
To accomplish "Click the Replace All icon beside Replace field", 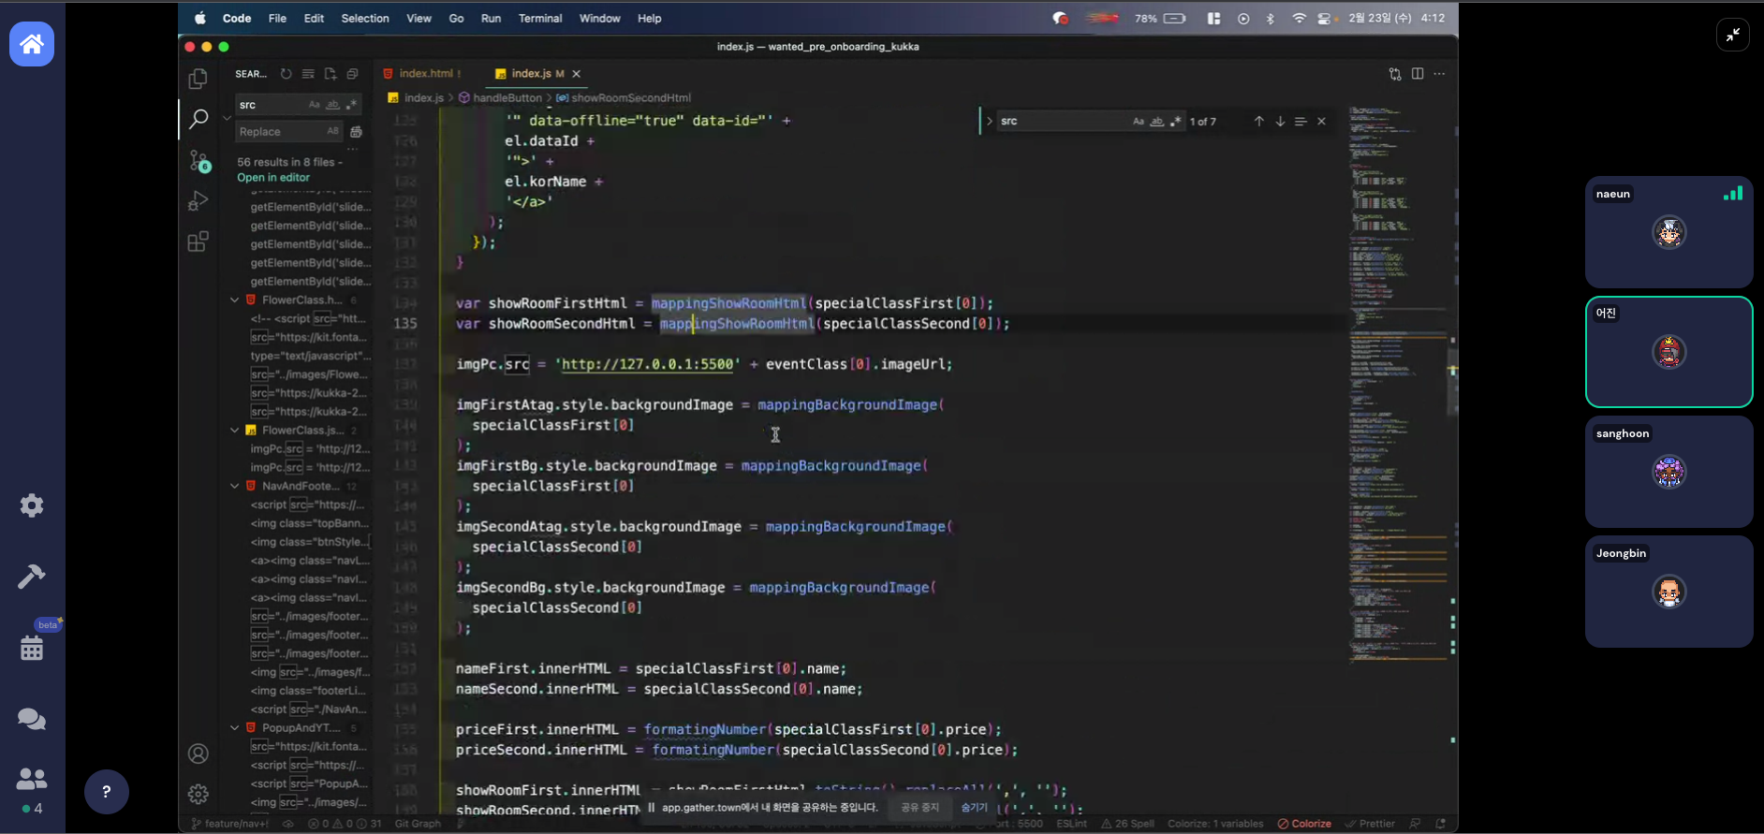I will point(356,132).
